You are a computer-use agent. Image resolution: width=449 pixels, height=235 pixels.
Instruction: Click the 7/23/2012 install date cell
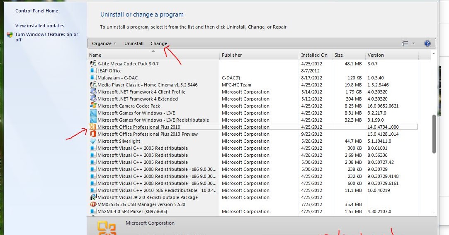click(311, 204)
